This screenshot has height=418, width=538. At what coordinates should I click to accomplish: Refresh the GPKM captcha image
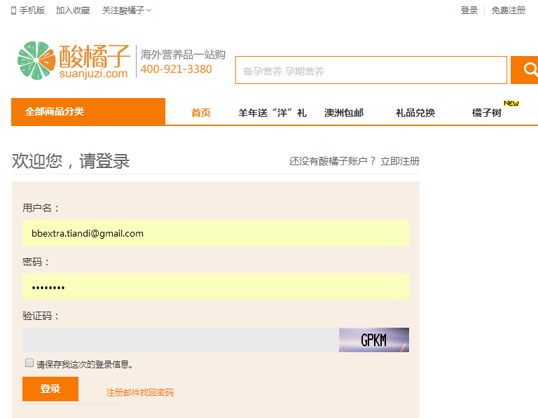(374, 340)
